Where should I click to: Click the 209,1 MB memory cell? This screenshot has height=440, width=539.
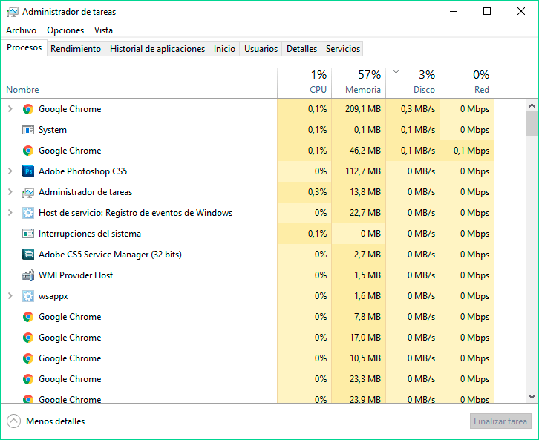point(359,109)
